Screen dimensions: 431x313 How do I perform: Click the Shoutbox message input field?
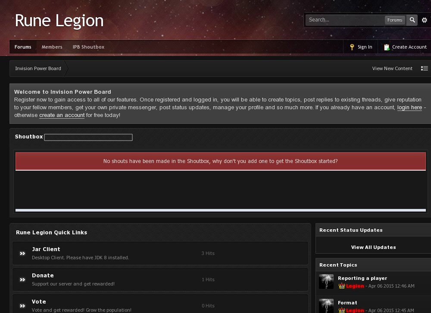click(88, 137)
